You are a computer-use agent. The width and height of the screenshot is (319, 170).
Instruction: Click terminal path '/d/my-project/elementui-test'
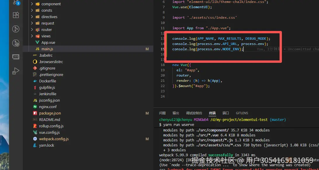[239, 120]
